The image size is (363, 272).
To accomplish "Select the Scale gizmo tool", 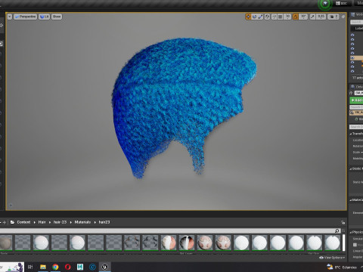I will [x=260, y=17].
